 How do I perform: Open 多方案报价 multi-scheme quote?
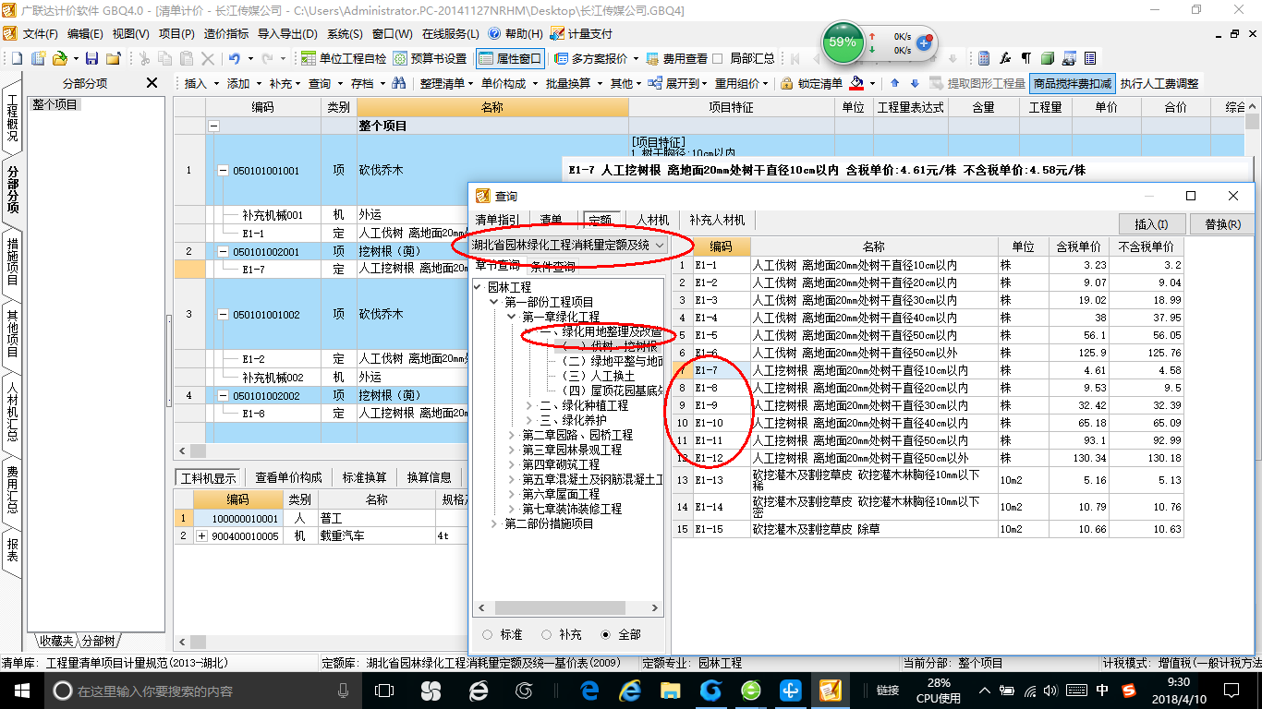pyautogui.click(x=591, y=58)
